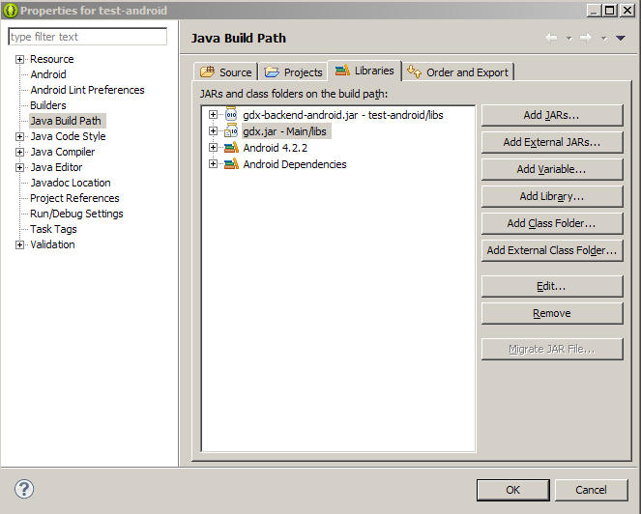Select the Validation label
The width and height of the screenshot is (641, 514).
[53, 244]
